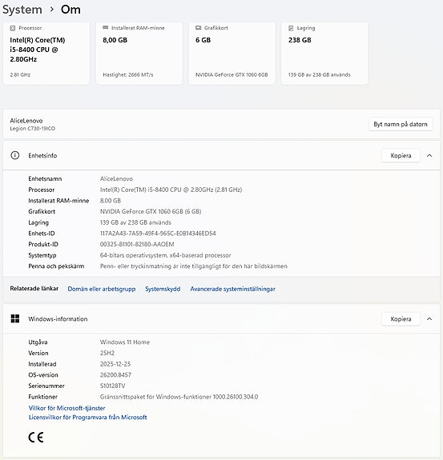Click Byt namn på datorn button
This screenshot has height=460, width=443.
401,124
